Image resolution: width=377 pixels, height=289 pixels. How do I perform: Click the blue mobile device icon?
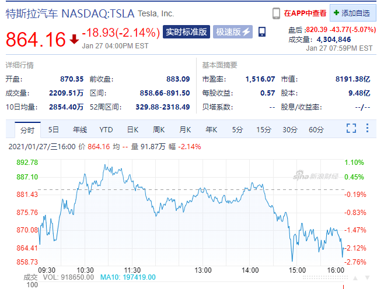click(x=262, y=31)
